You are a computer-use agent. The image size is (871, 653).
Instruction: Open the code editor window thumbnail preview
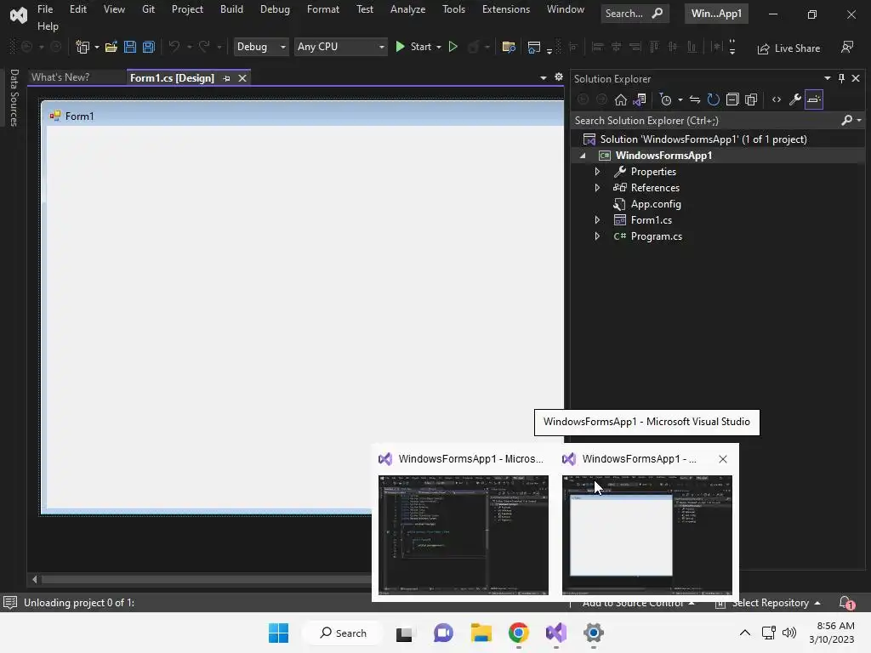(464, 535)
